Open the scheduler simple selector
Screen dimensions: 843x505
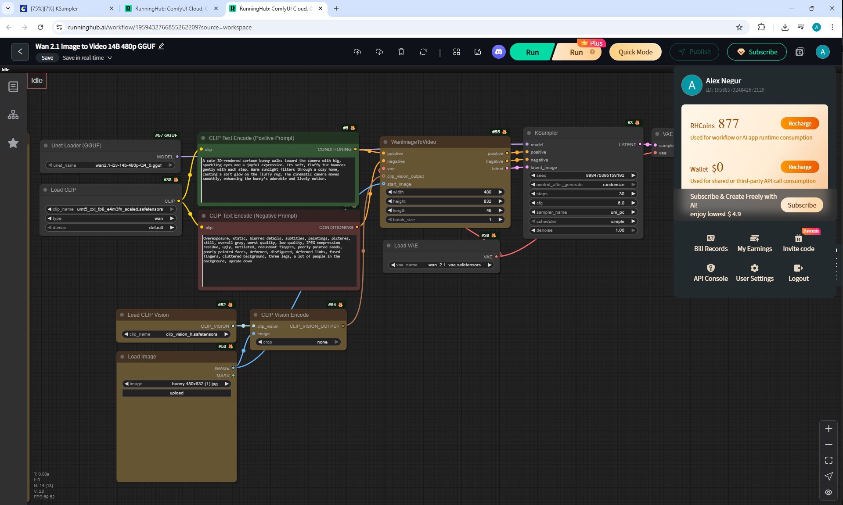coord(583,222)
